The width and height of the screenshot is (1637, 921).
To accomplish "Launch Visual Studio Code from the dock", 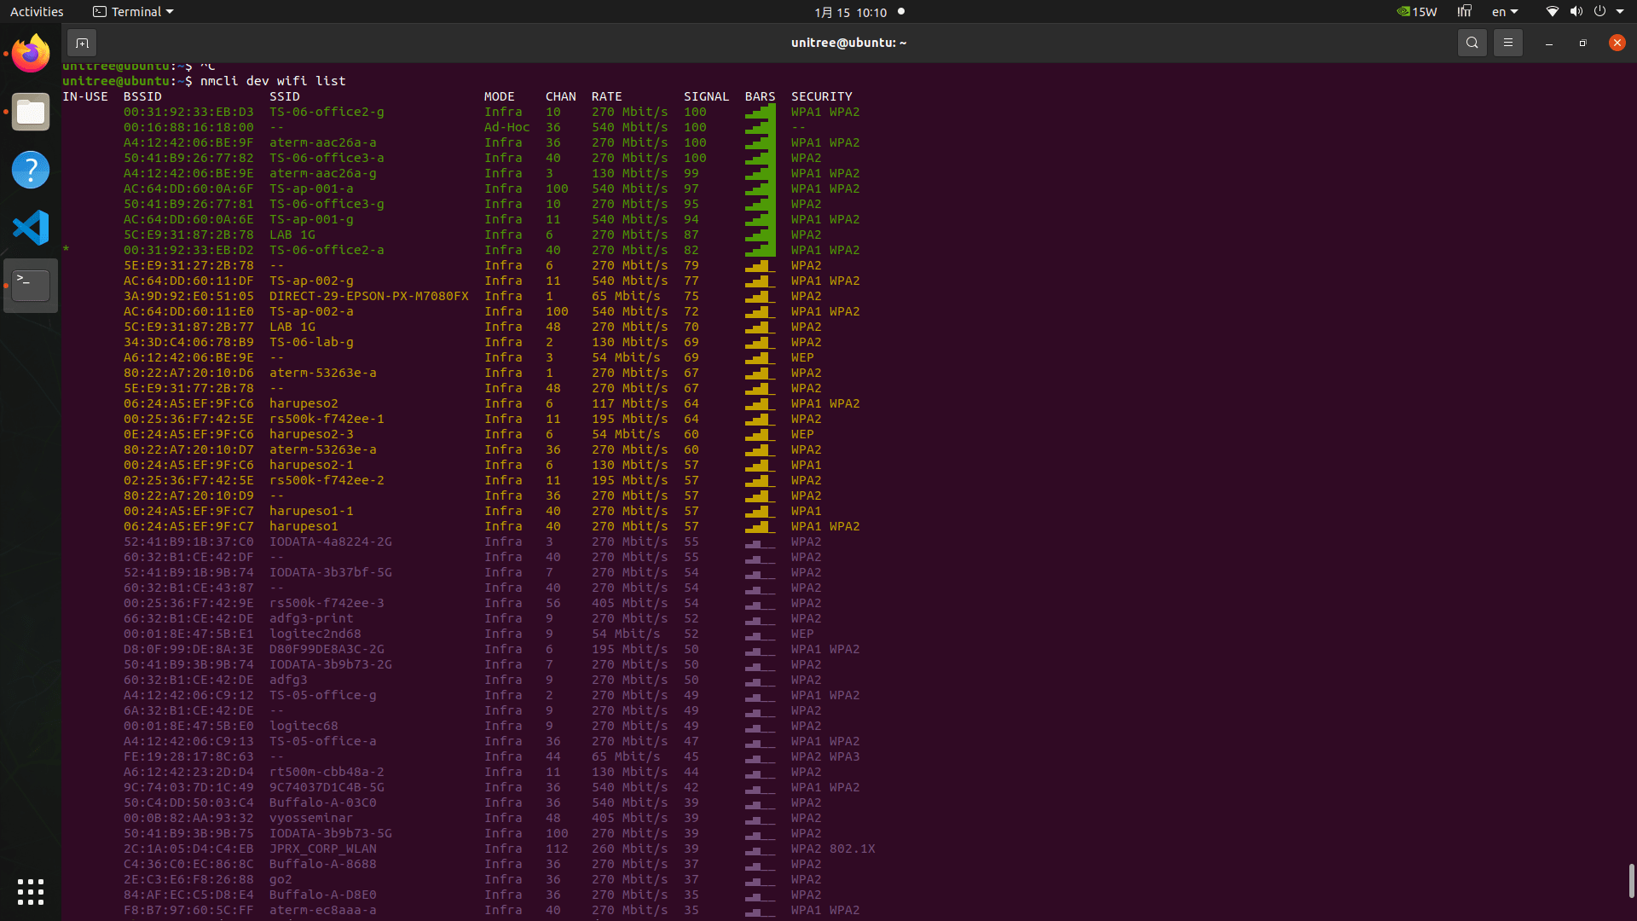I will [31, 228].
